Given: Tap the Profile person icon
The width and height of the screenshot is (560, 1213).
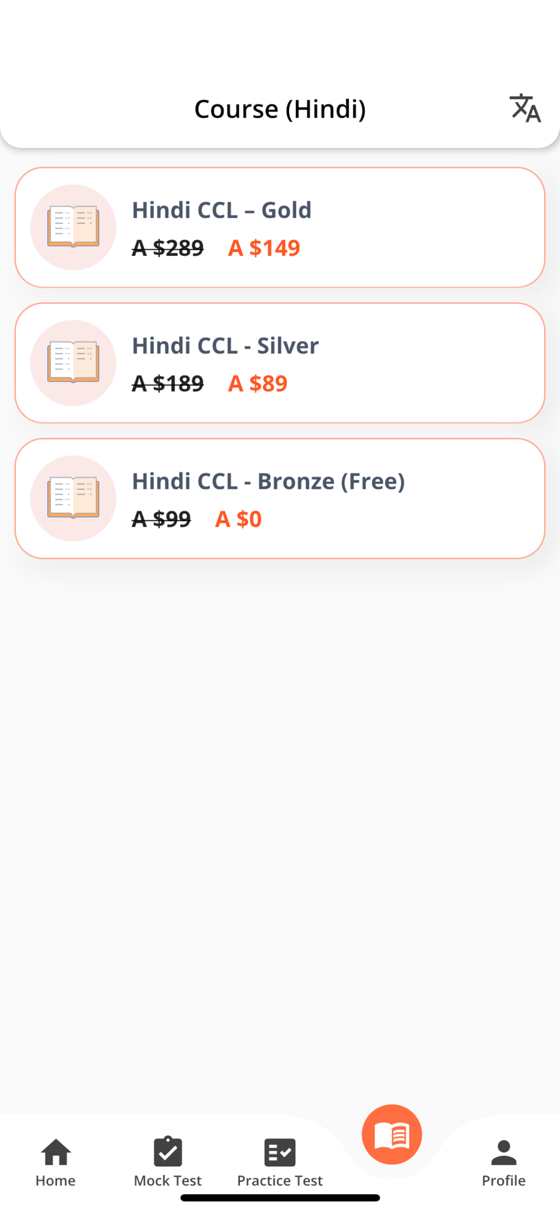Looking at the screenshot, I should coord(504,1152).
